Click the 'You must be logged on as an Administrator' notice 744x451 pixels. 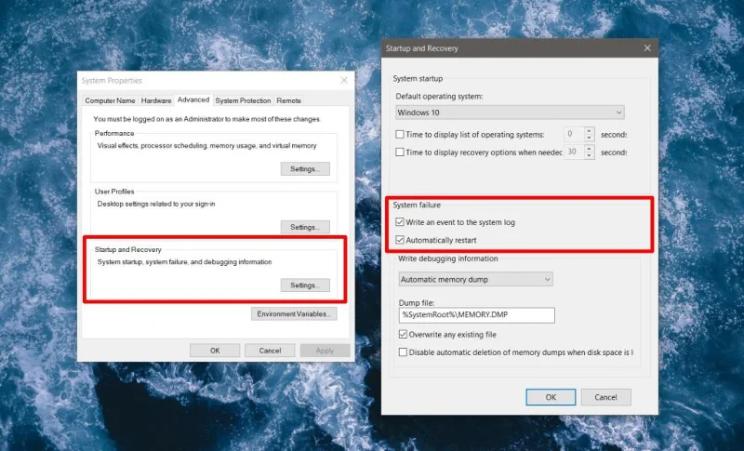[206, 119]
